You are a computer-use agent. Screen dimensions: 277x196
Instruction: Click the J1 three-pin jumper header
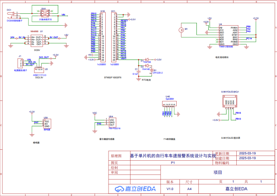coord(20,63)
